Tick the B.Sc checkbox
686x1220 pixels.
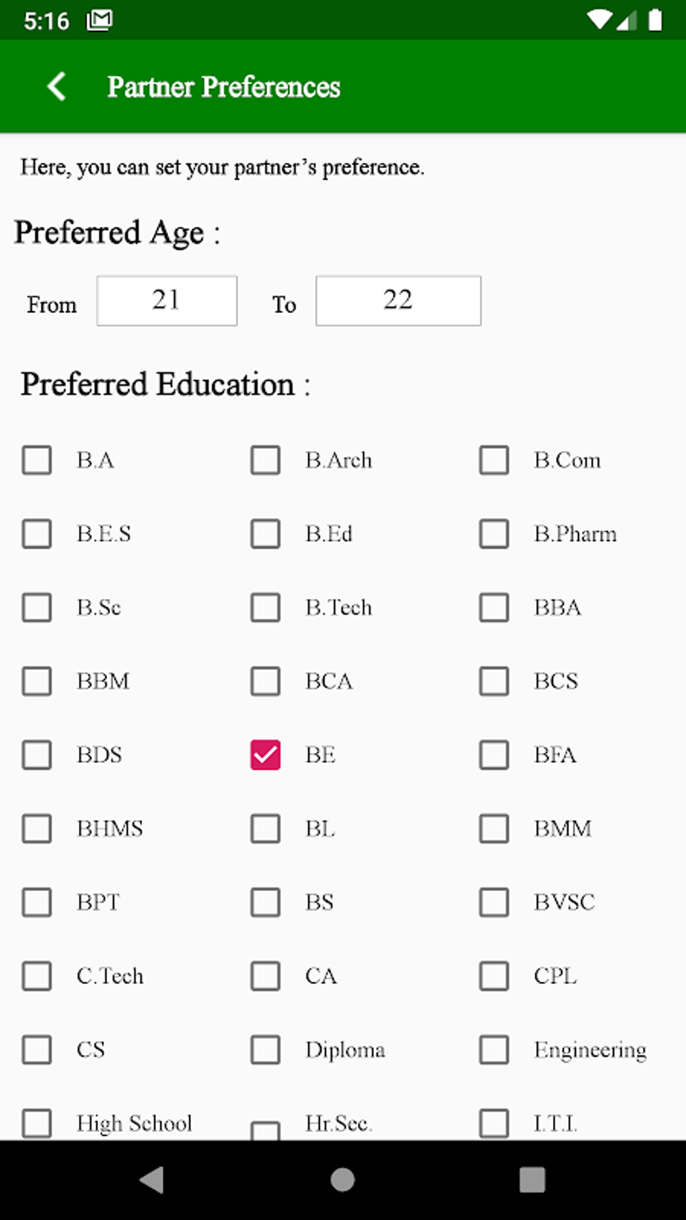[x=37, y=607]
